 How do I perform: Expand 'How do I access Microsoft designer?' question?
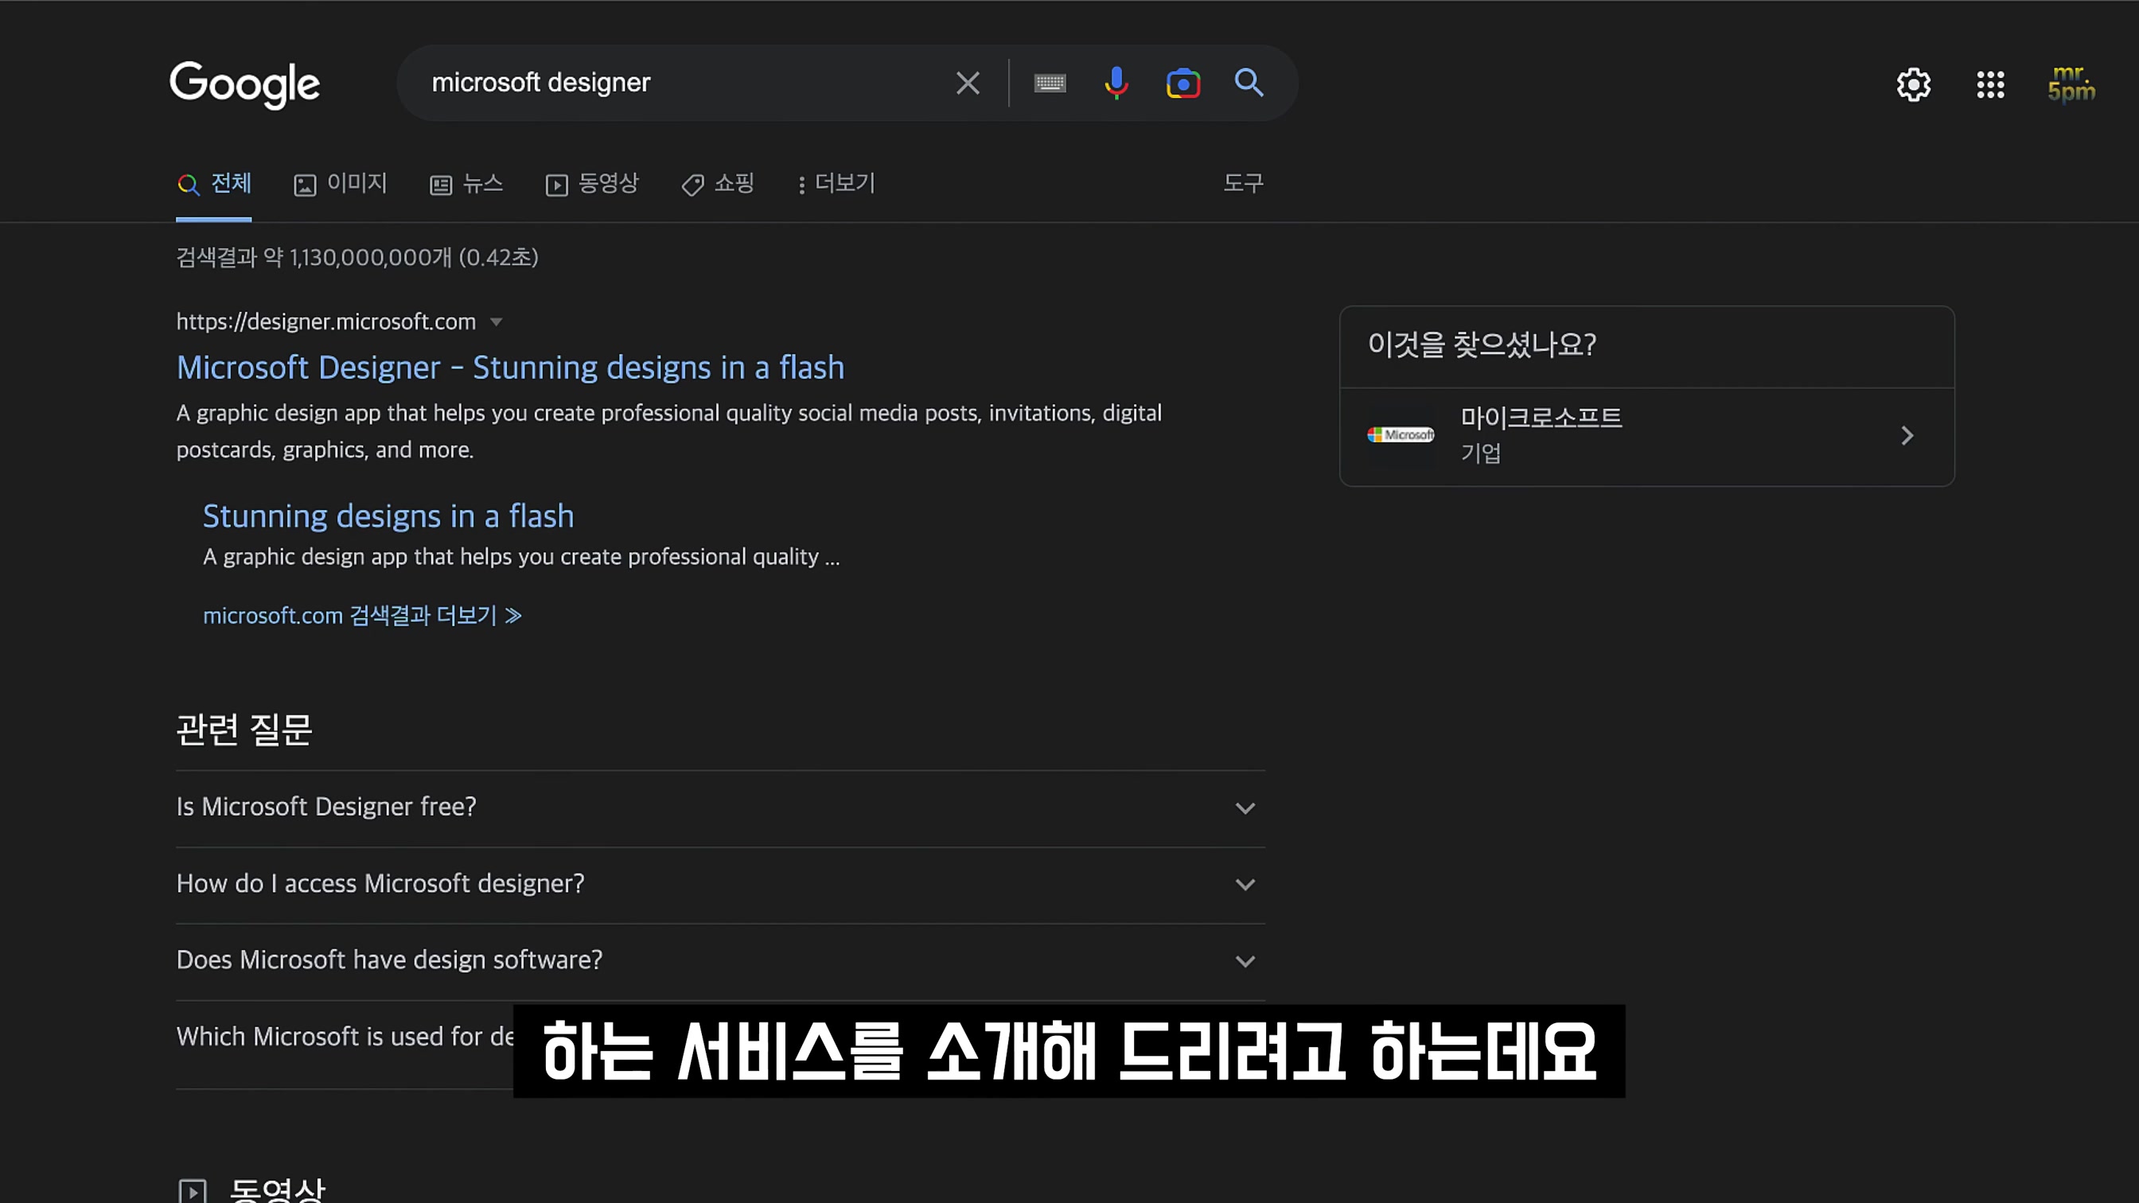(720, 884)
